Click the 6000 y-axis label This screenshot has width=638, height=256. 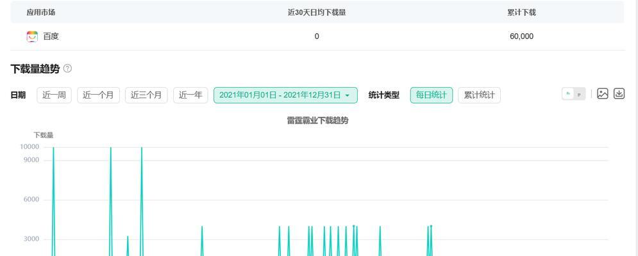[x=31, y=200]
